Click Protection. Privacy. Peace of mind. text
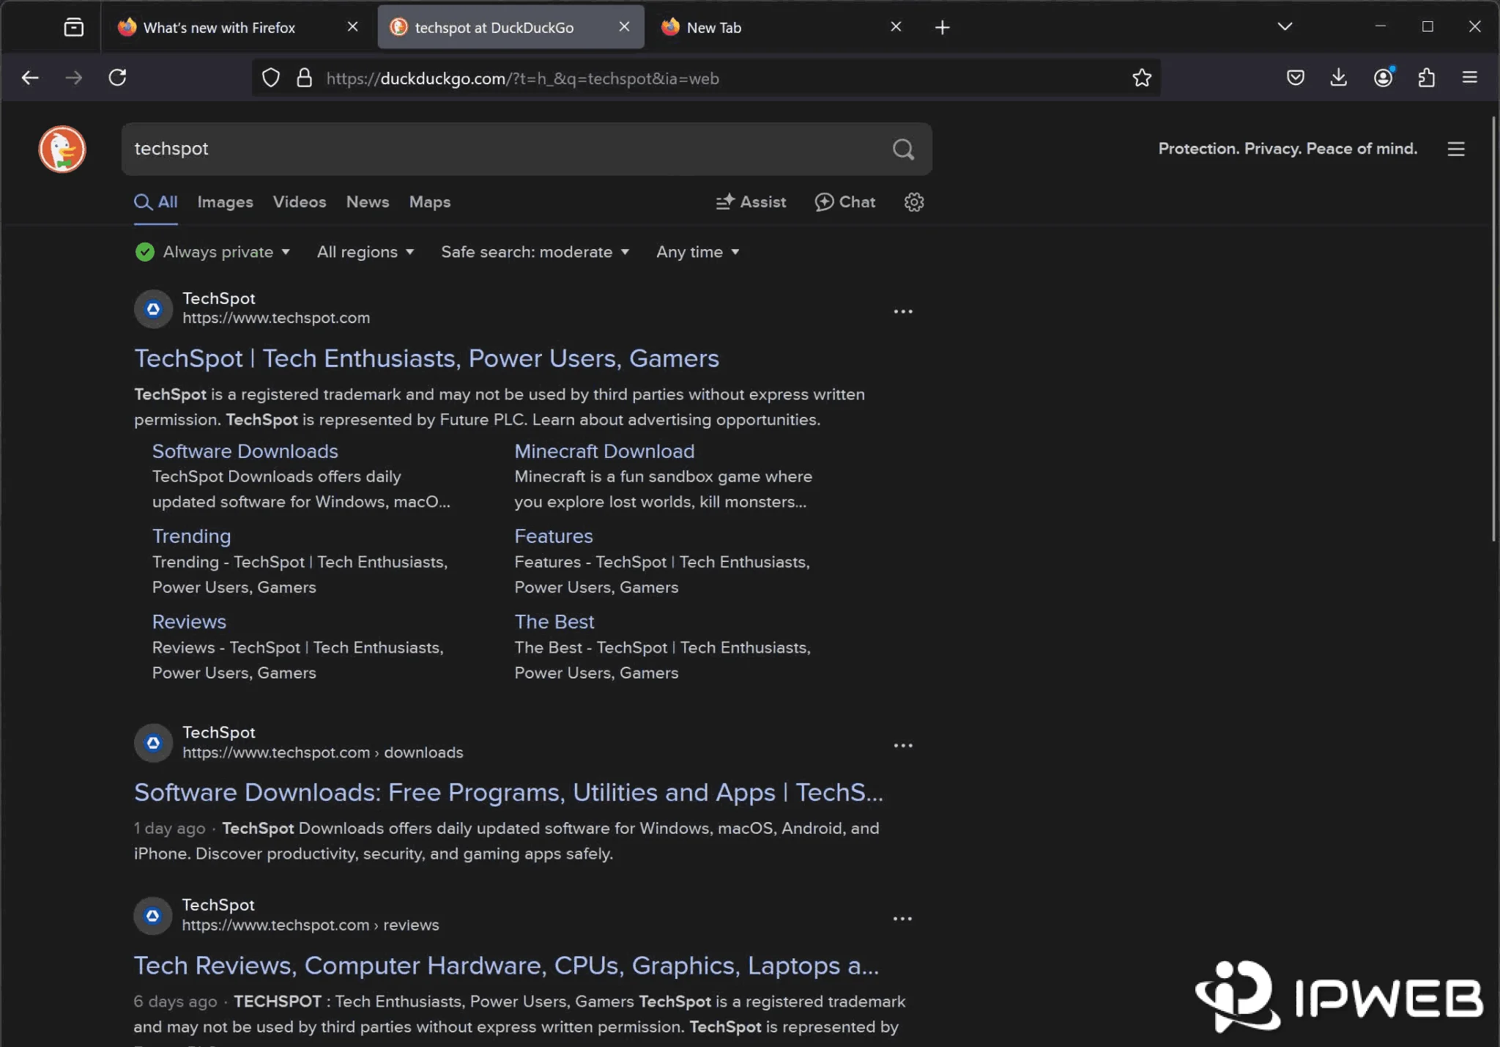The height and width of the screenshot is (1047, 1500). [1288, 149]
